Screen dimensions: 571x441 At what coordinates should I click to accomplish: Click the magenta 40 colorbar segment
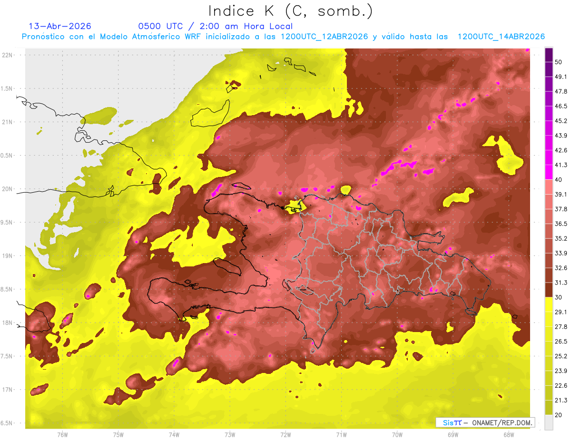tap(549, 172)
